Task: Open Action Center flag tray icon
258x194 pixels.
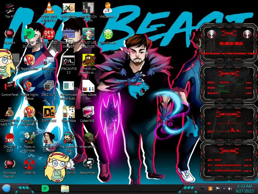Action: [218, 188]
